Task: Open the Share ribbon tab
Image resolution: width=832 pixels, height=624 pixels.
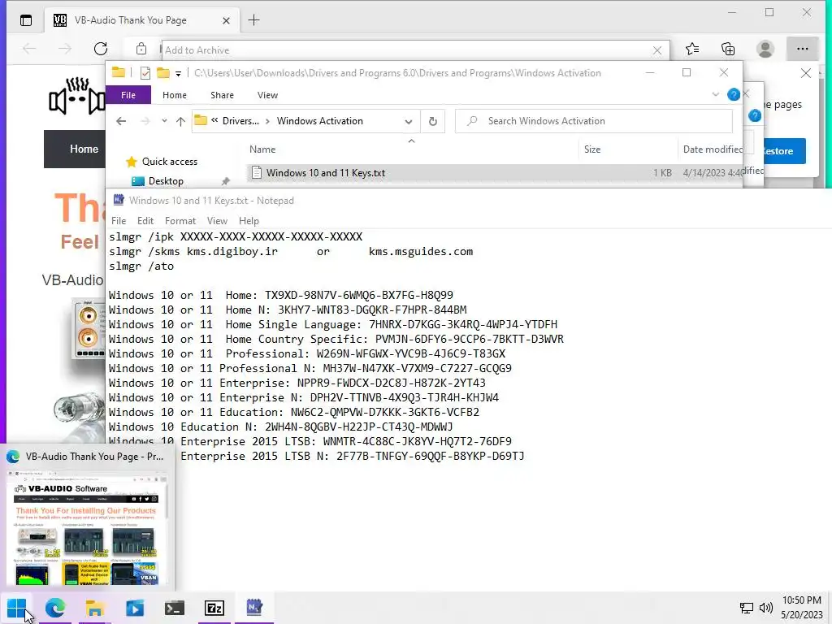Action: tap(222, 95)
